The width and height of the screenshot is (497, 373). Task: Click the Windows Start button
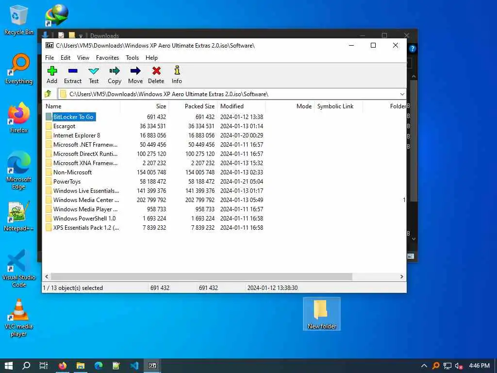coord(9,366)
